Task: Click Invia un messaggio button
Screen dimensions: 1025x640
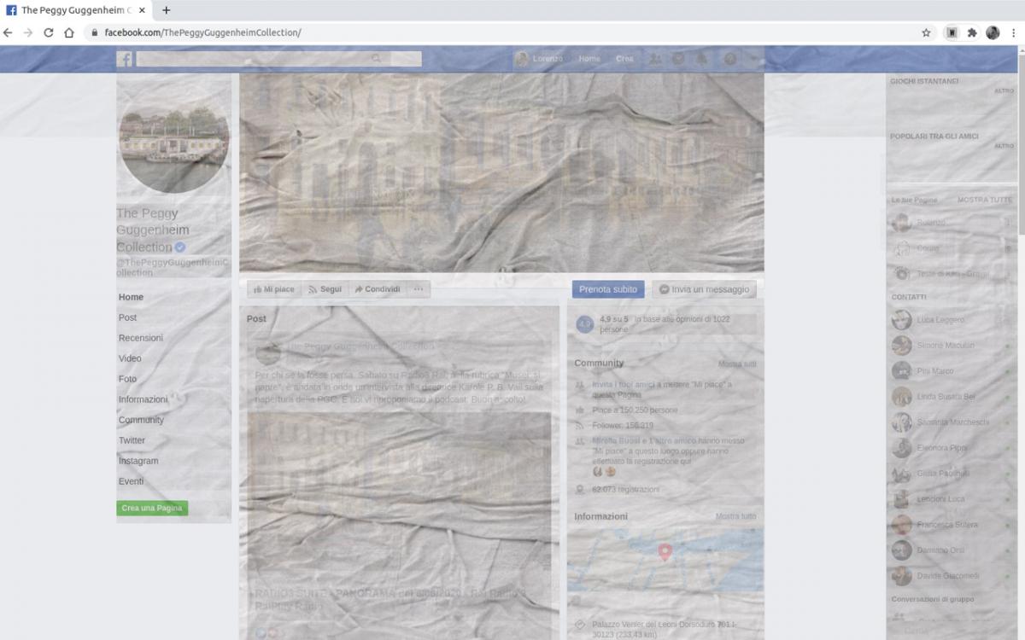Action: [x=705, y=289]
